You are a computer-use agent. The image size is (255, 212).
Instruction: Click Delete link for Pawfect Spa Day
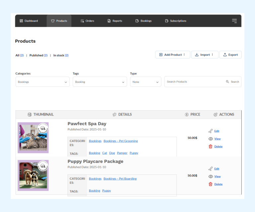click(x=218, y=147)
